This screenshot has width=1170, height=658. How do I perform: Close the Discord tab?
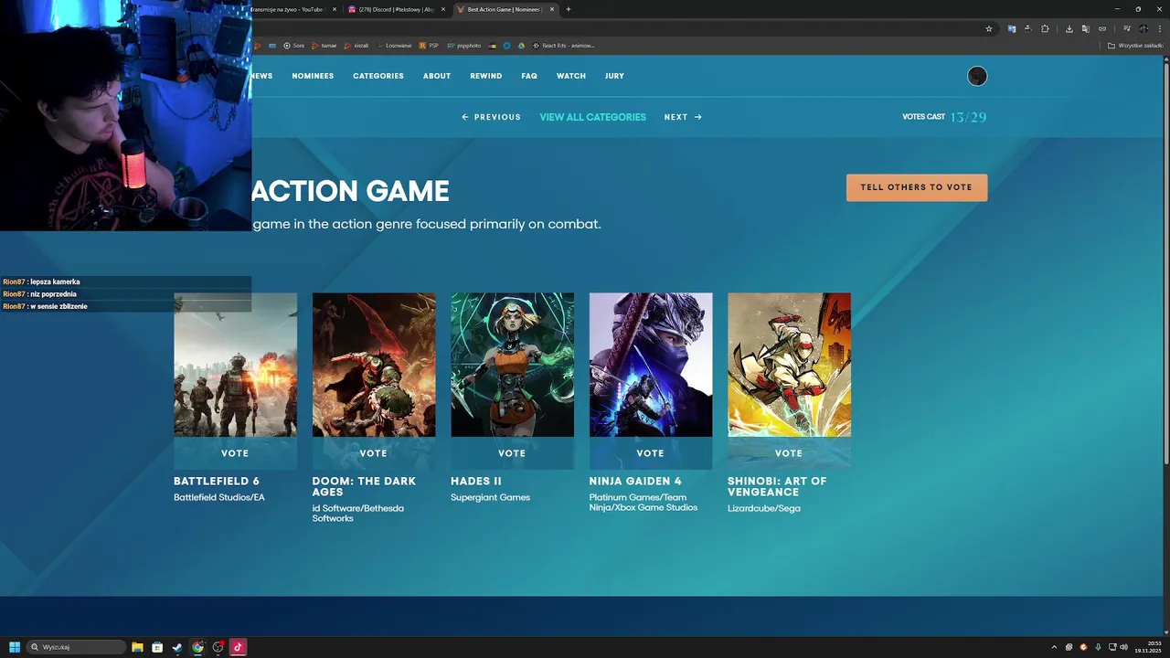coord(443,9)
